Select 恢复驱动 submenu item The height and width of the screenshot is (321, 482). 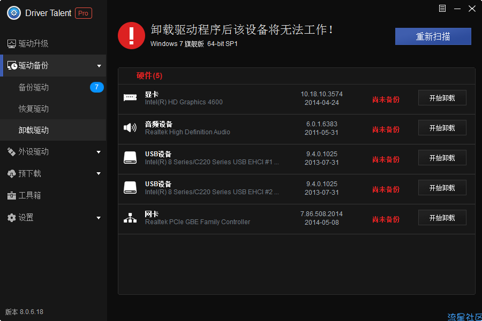click(x=53, y=109)
